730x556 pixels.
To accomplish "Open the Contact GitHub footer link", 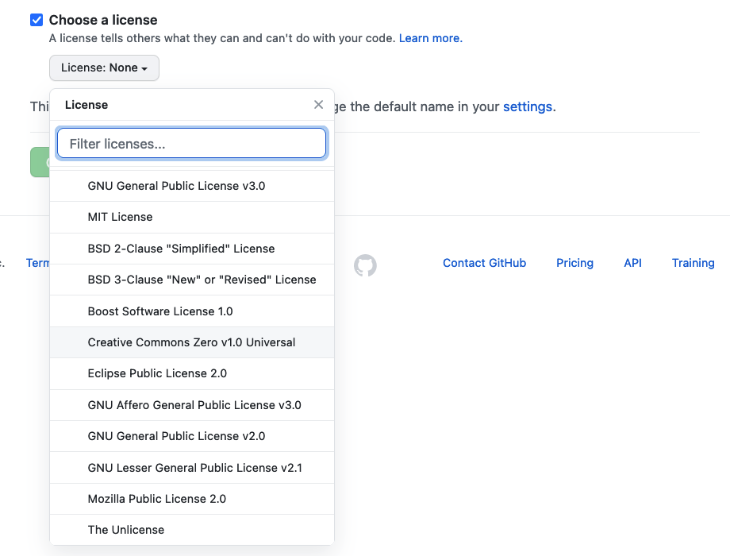I will click(x=484, y=263).
